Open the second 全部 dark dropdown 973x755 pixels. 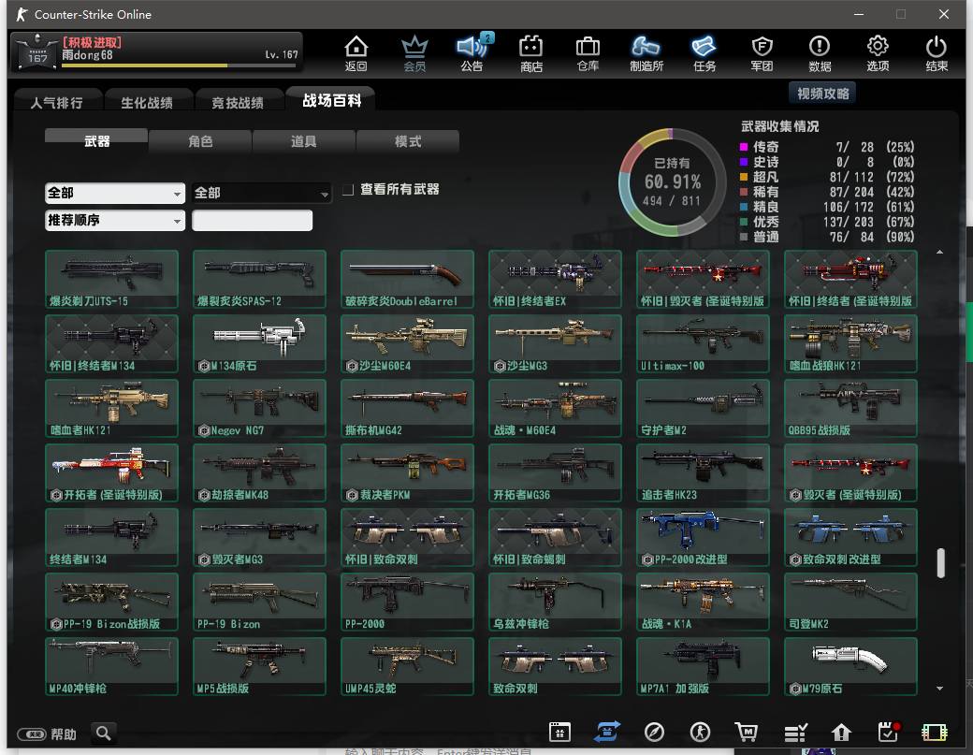pos(261,193)
